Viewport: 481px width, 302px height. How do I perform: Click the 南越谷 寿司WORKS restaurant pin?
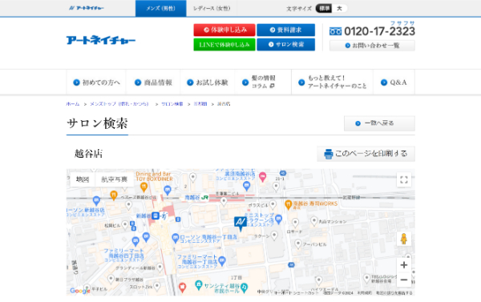pos(288,204)
